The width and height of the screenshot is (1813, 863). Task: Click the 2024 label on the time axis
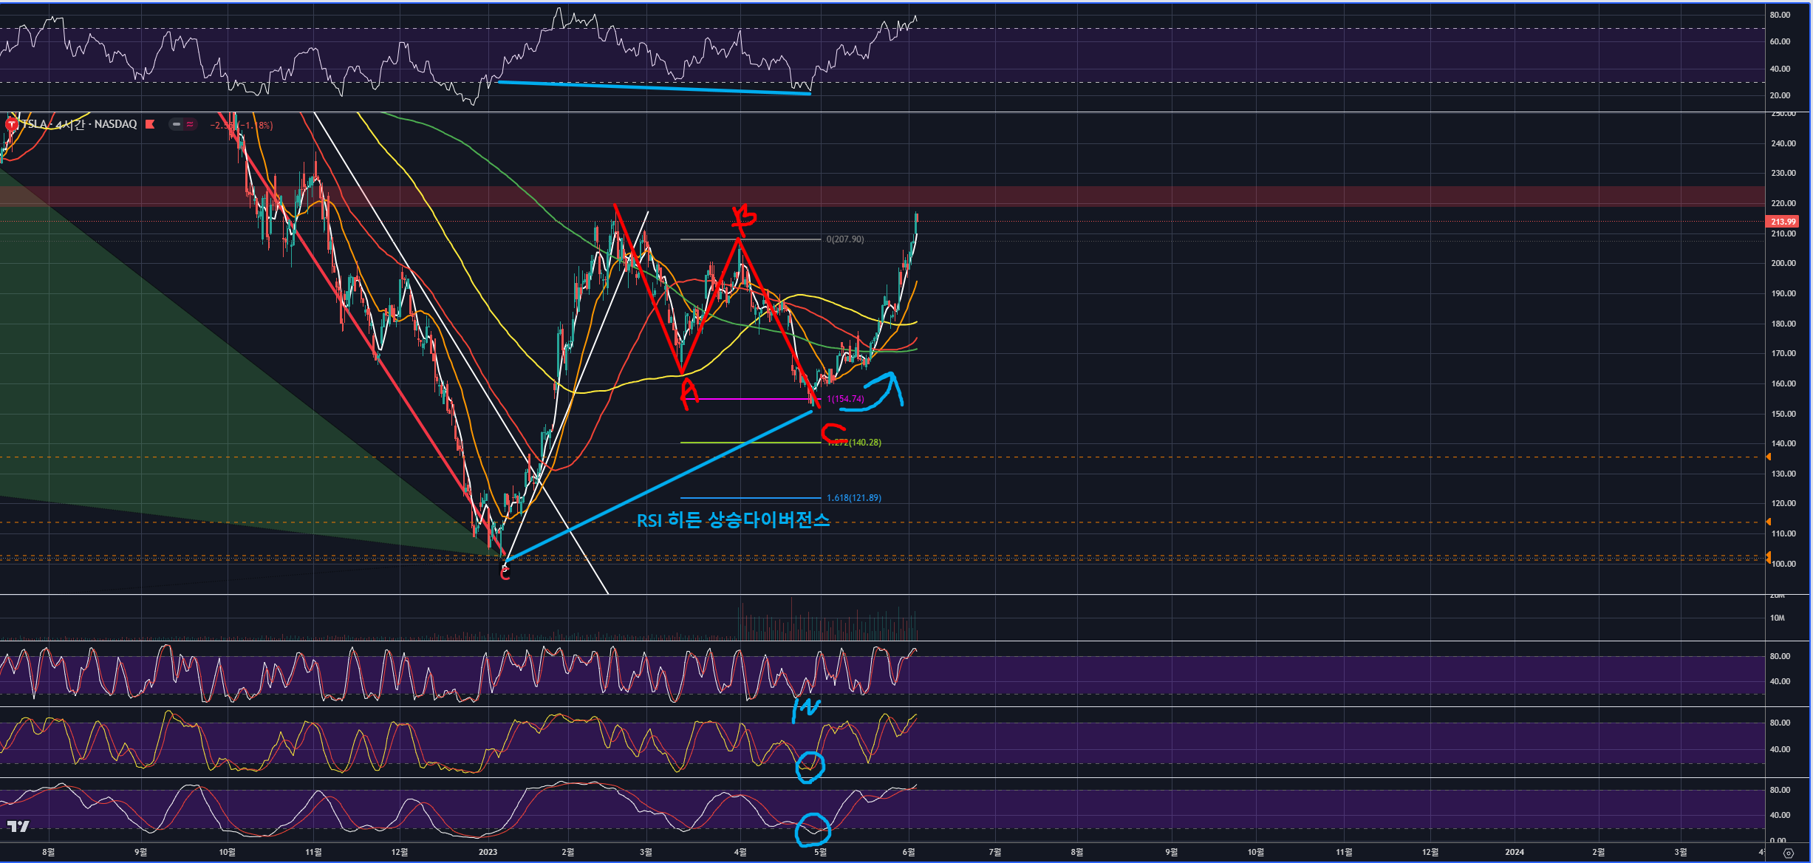tap(1514, 852)
